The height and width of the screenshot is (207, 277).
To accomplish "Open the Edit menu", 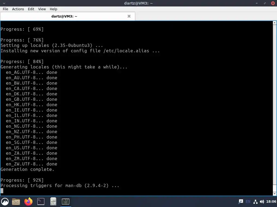I will (x=31, y=9).
